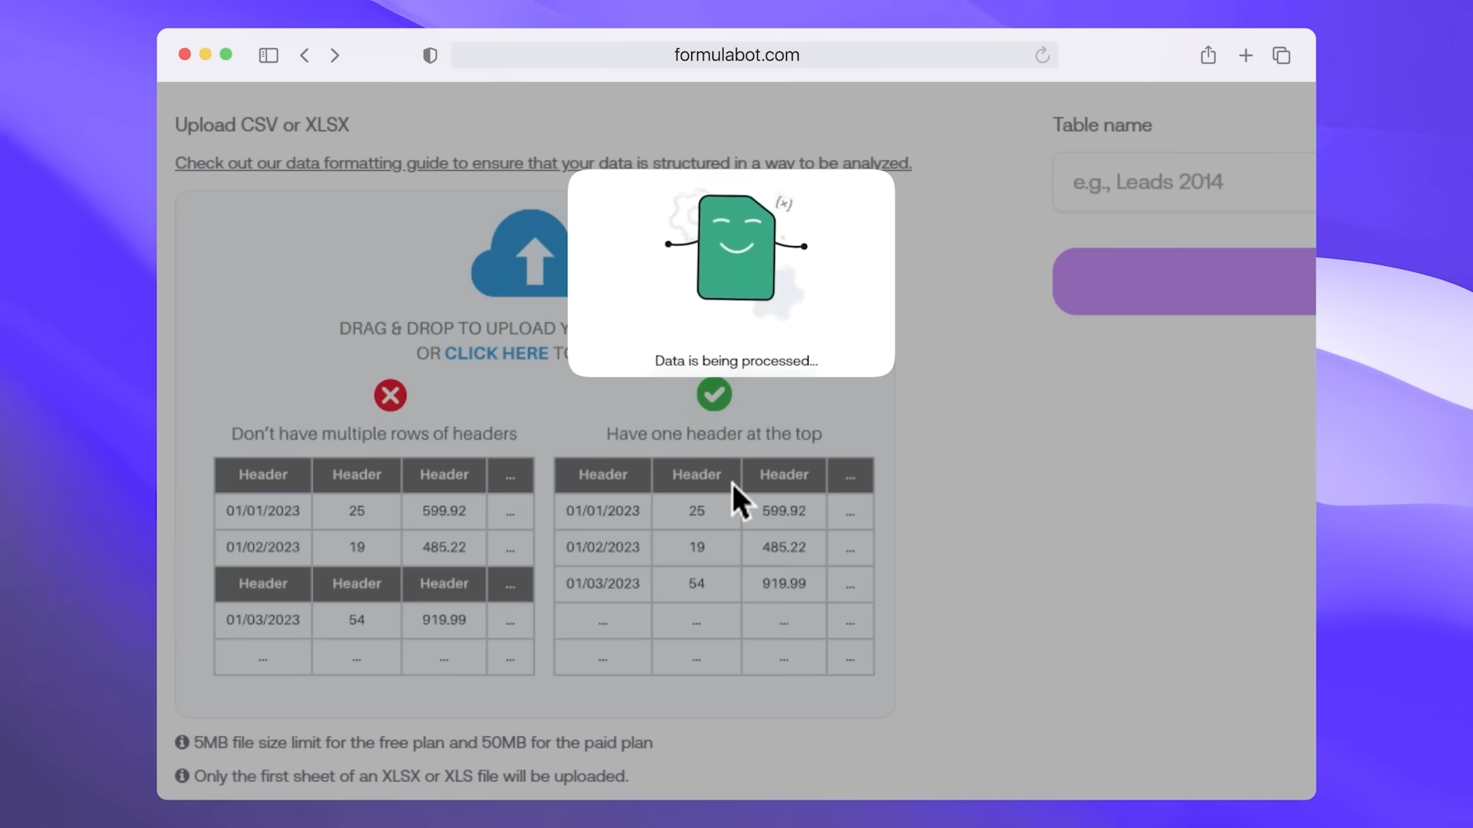
Task: Click the smiling document in the processing dialog
Action: [x=735, y=248]
